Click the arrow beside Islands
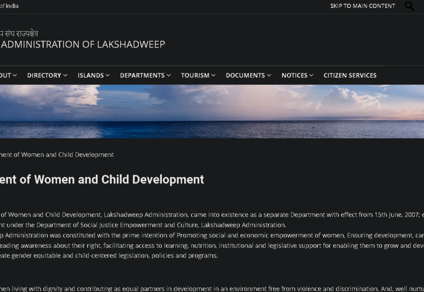Screen dimensions: 424x292 coord(108,75)
